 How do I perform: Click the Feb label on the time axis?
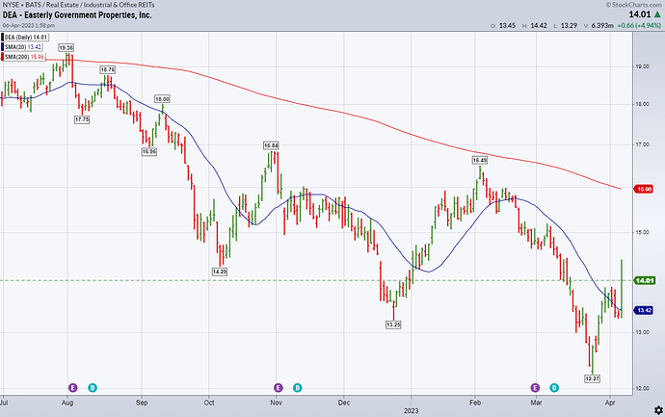click(x=475, y=403)
